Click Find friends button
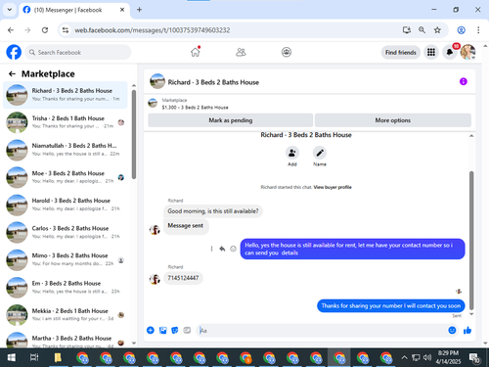Screen dimensions: 489x367 [401, 52]
